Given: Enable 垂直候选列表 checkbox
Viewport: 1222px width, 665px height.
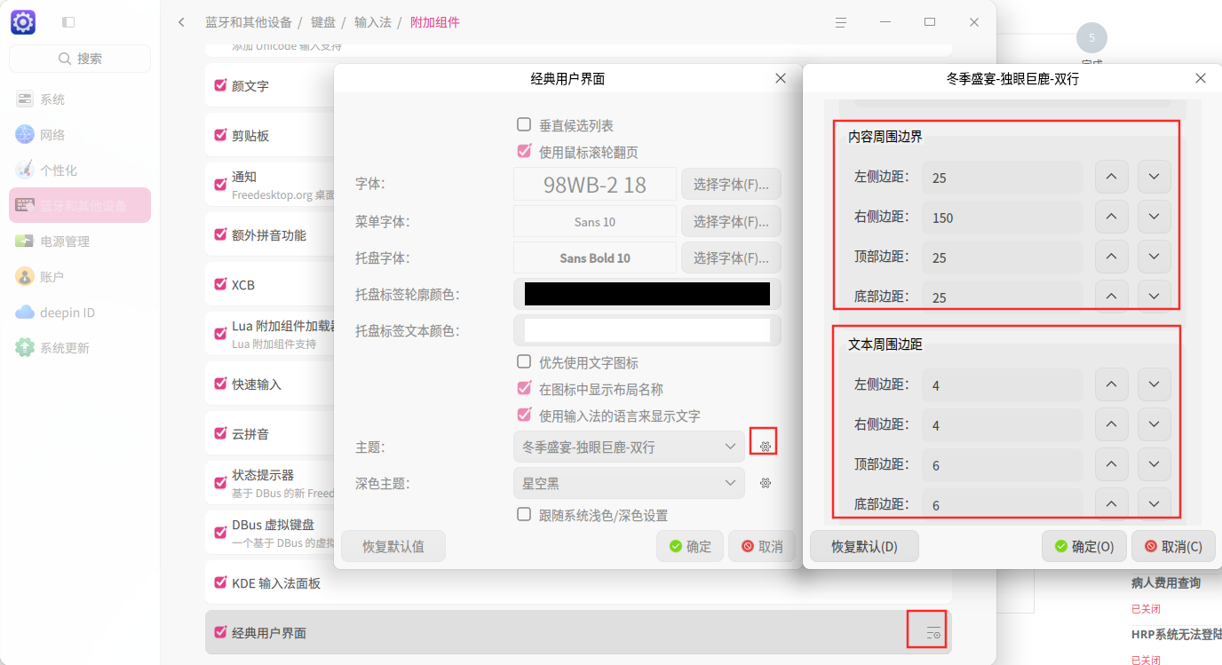Looking at the screenshot, I should (x=524, y=125).
